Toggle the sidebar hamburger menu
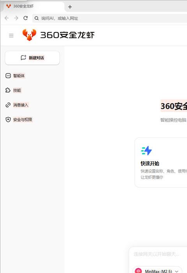 pyautogui.click(x=11, y=35)
